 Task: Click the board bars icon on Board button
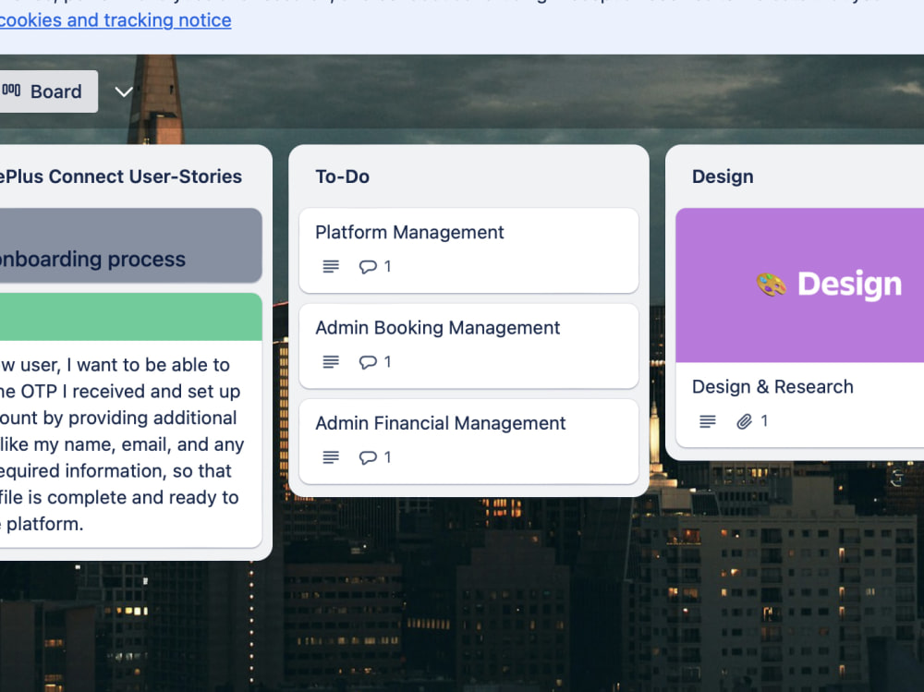(x=11, y=91)
